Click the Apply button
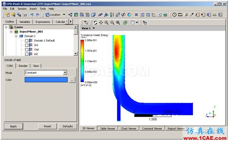Viewport: 228px width, 141px height. 13,126
